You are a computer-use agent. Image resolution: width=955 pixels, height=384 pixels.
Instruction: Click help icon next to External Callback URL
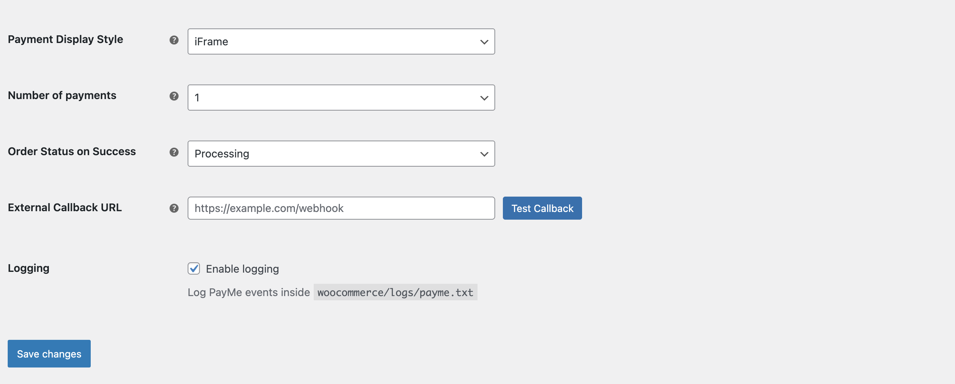174,208
